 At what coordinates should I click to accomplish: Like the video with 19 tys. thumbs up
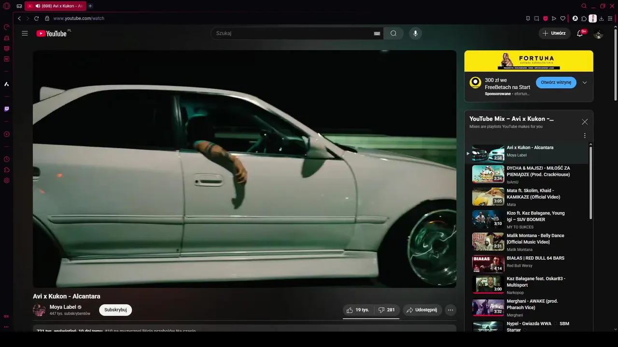click(358, 310)
